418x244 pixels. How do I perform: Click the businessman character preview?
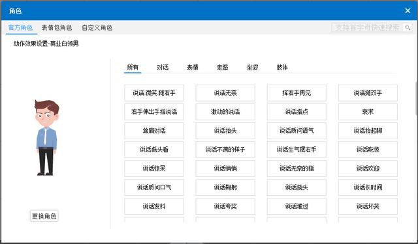tap(46, 137)
